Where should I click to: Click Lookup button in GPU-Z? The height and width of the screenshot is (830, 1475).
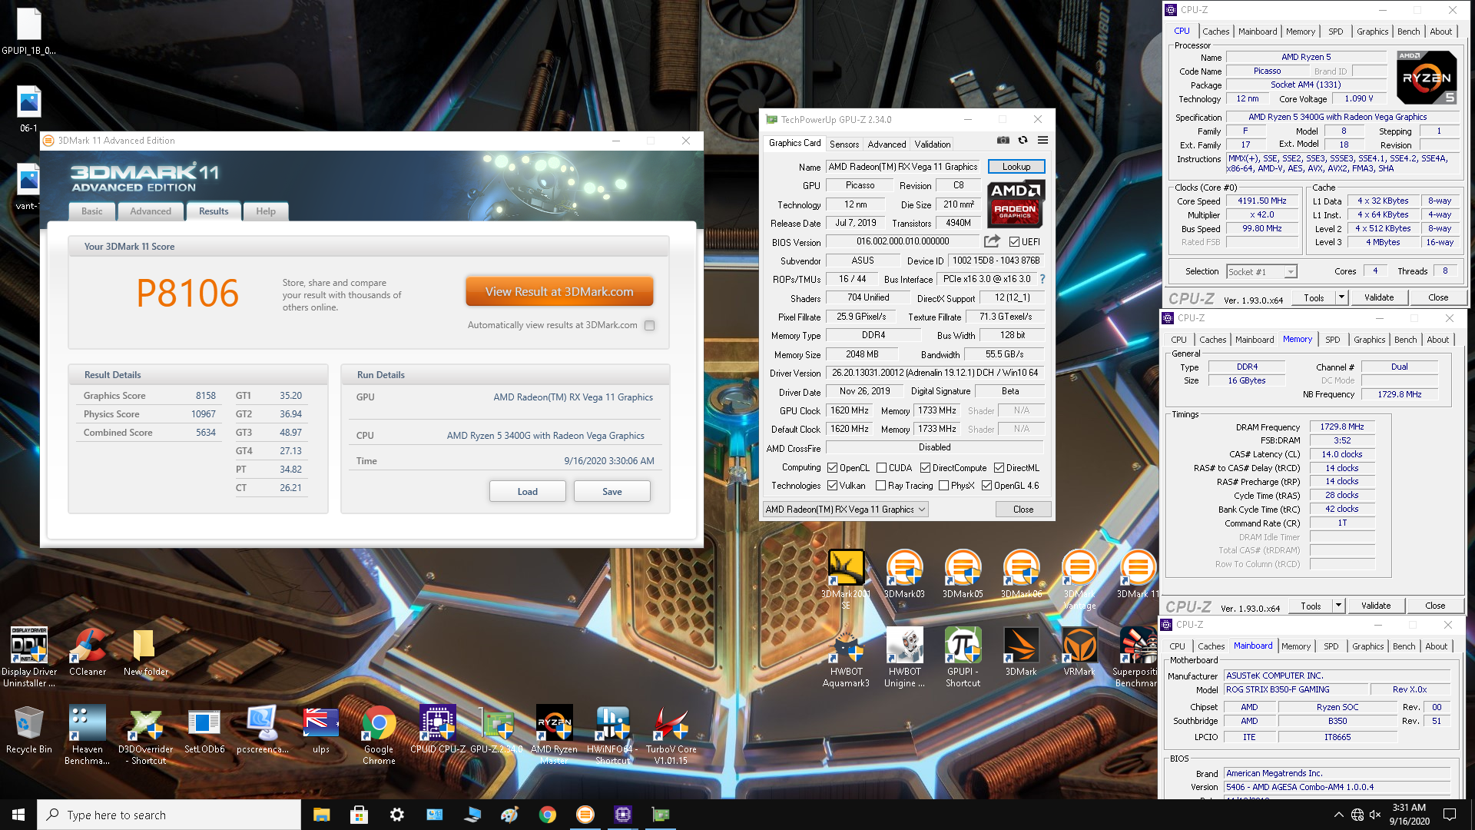(x=1016, y=166)
